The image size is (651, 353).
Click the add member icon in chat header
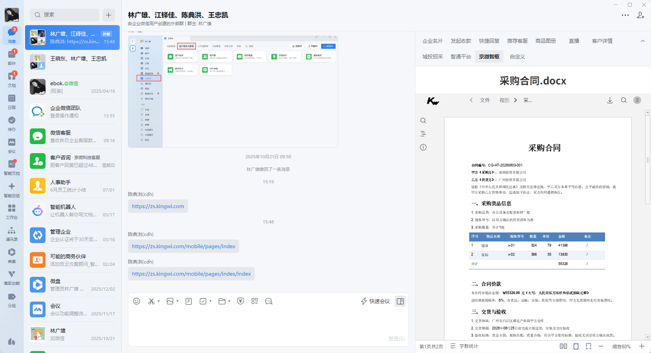coord(640,15)
